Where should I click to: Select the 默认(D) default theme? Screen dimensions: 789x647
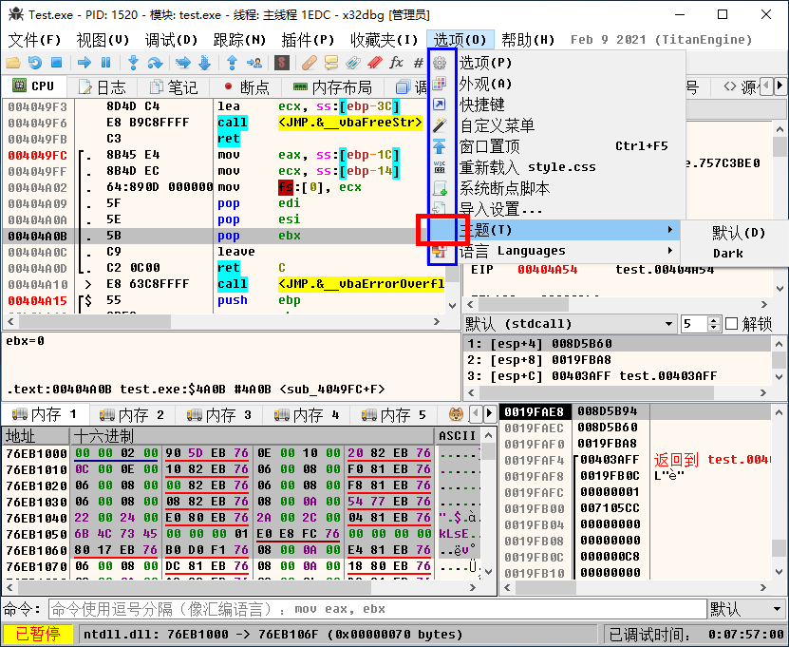[738, 233]
